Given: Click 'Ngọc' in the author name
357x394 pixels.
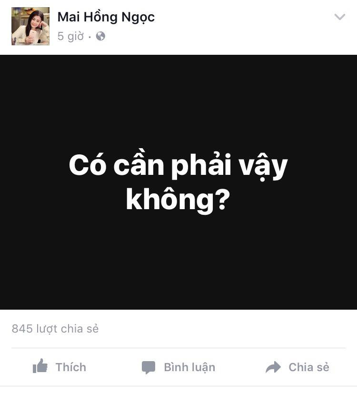Looking at the screenshot, I should coord(138,18).
